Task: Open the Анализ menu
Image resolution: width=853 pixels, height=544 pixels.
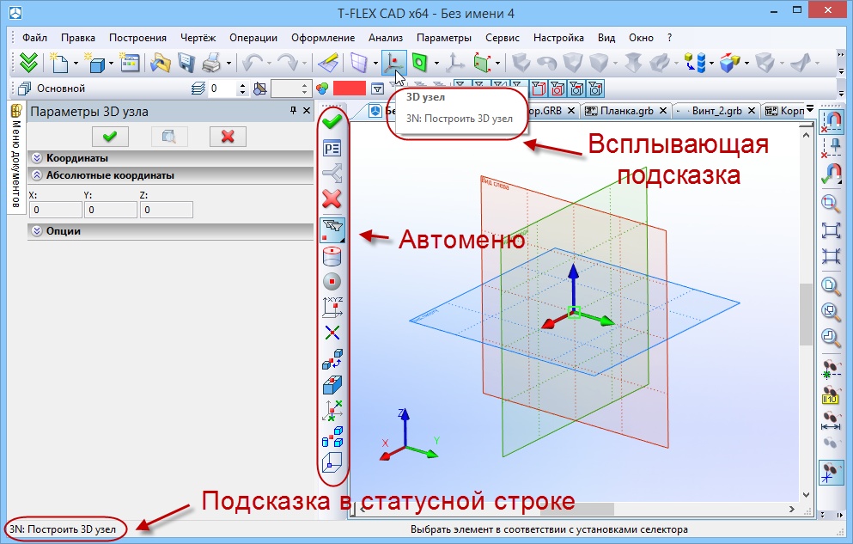Action: click(x=386, y=38)
